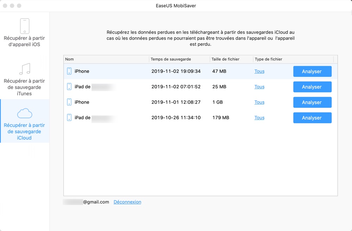Viewport: 352px width, 231px height.
Task: Run Analyser on the 179 MB iPad backup
Action: 312,118
